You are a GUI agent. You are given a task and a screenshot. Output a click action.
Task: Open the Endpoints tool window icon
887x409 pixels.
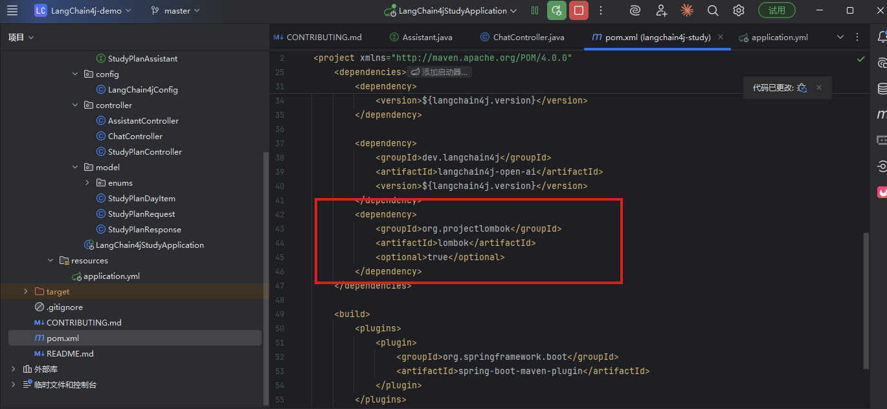(x=881, y=166)
